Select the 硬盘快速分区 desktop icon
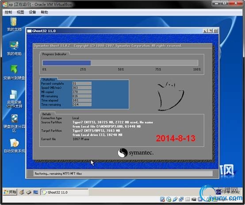The width and height of the screenshot is (245, 205). tap(14, 123)
